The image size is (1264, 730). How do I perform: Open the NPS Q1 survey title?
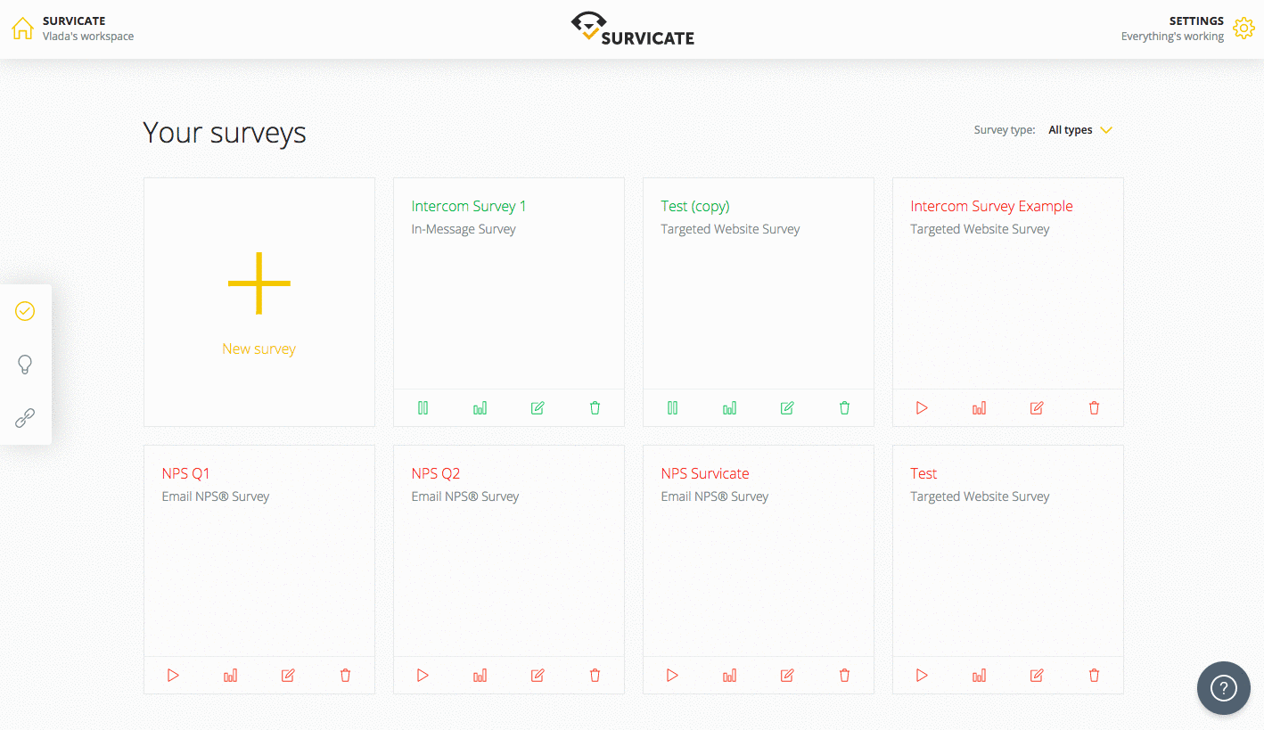(185, 473)
